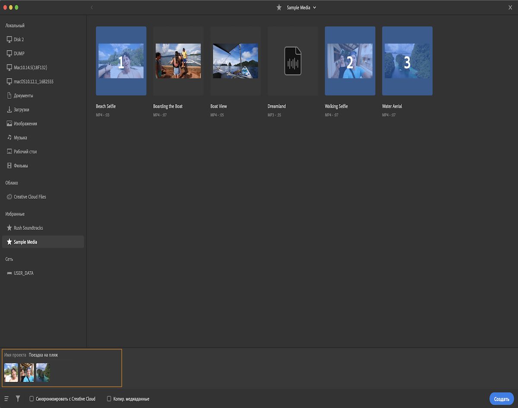Deselect the Beach Selfie clip thumbnail
The height and width of the screenshot is (408, 518).
coord(121,61)
